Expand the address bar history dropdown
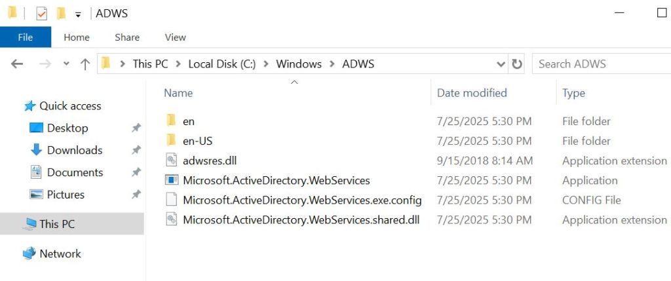The height and width of the screenshot is (281, 671). [501, 64]
